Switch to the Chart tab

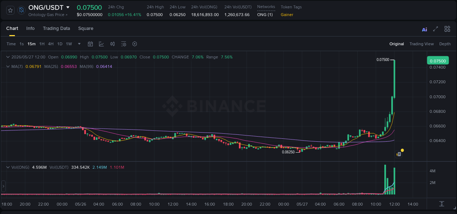[x=12, y=28]
